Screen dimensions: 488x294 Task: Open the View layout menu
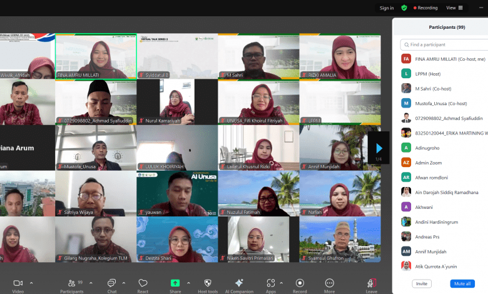click(x=454, y=8)
